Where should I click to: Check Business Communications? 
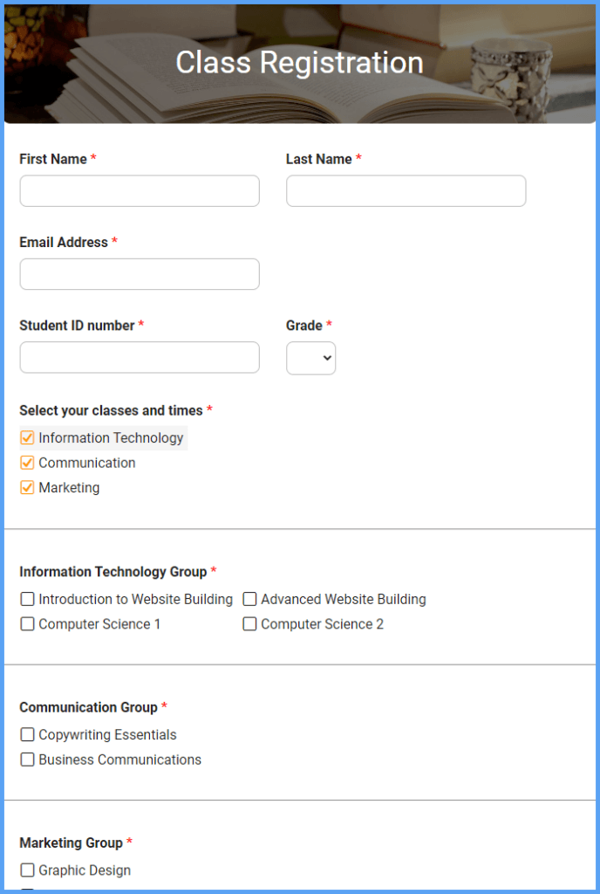(x=27, y=759)
